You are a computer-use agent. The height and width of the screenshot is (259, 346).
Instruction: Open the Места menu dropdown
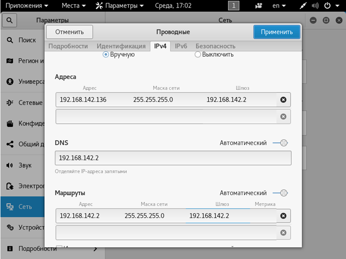tap(74, 6)
